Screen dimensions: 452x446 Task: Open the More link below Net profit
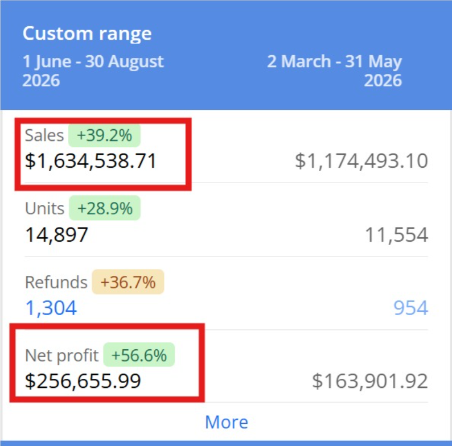tap(227, 422)
